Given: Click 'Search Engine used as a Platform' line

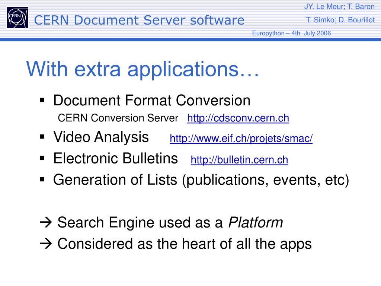Looking at the screenshot, I should coord(170,223).
